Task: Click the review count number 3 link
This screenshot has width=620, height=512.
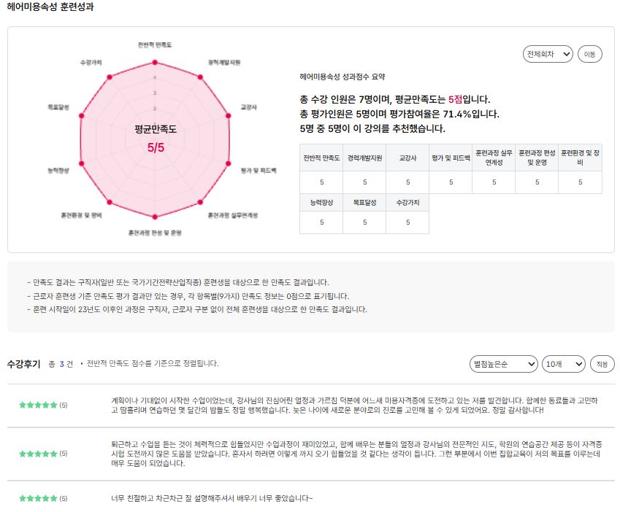Action: [x=61, y=364]
